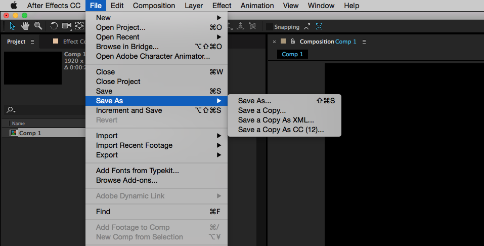Choose Save a Copy As XML...

pos(284,120)
